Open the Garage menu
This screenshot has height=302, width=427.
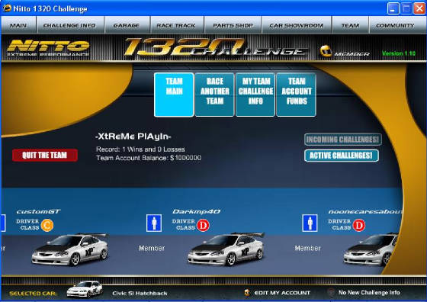point(127,25)
